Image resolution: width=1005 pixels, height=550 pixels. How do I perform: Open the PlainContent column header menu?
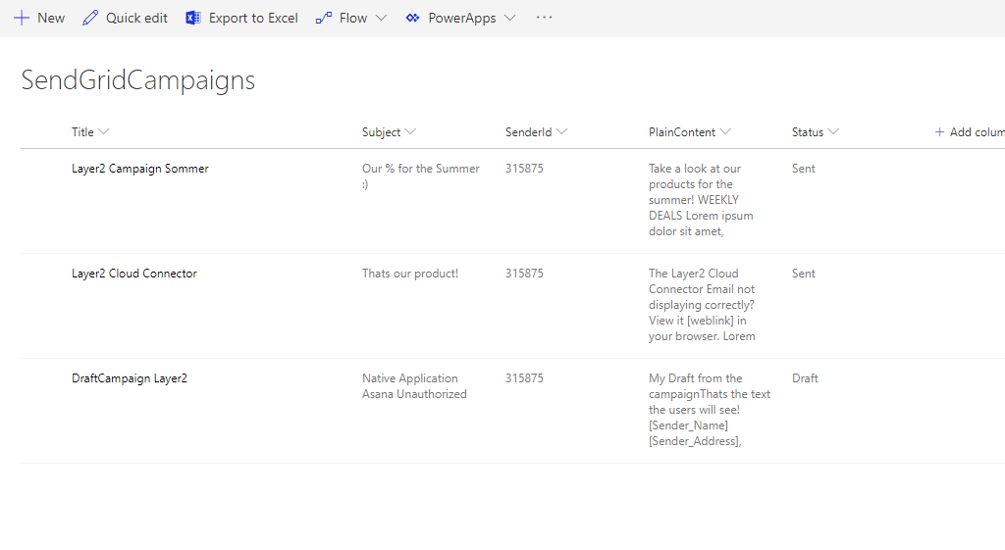pos(725,132)
